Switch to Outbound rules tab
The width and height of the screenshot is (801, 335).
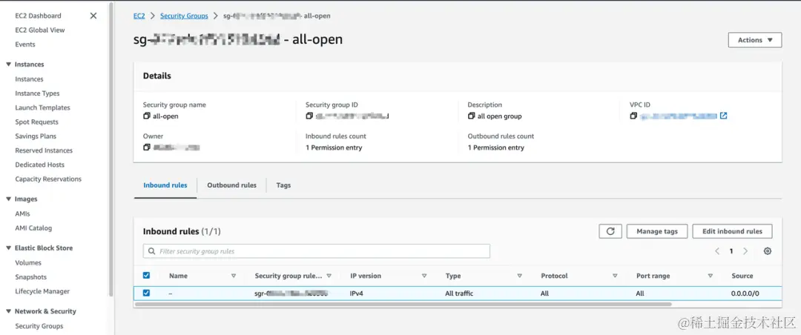pyautogui.click(x=231, y=185)
